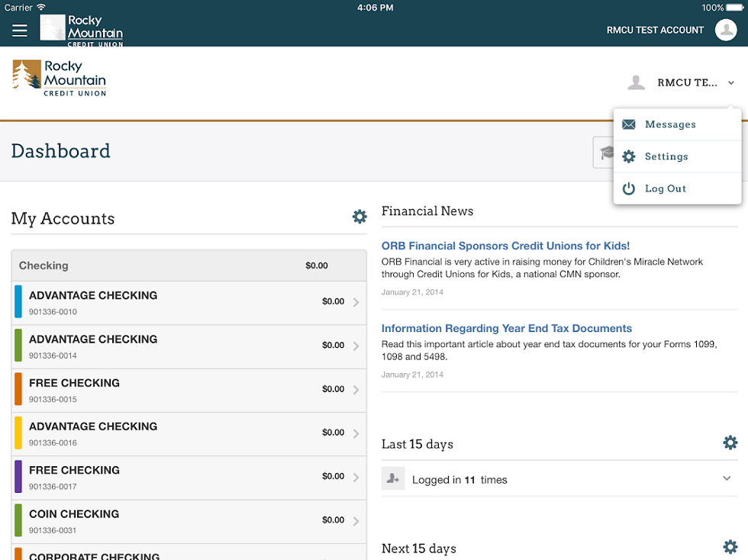748x560 pixels.
Task: Click the Financial News heading
Action: click(x=427, y=211)
